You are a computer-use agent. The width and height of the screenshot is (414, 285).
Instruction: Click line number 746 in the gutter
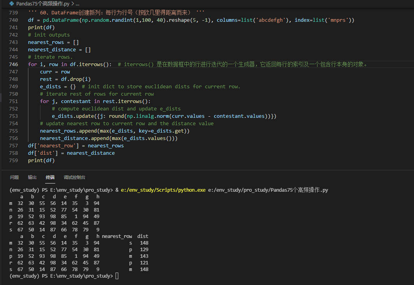14,65
